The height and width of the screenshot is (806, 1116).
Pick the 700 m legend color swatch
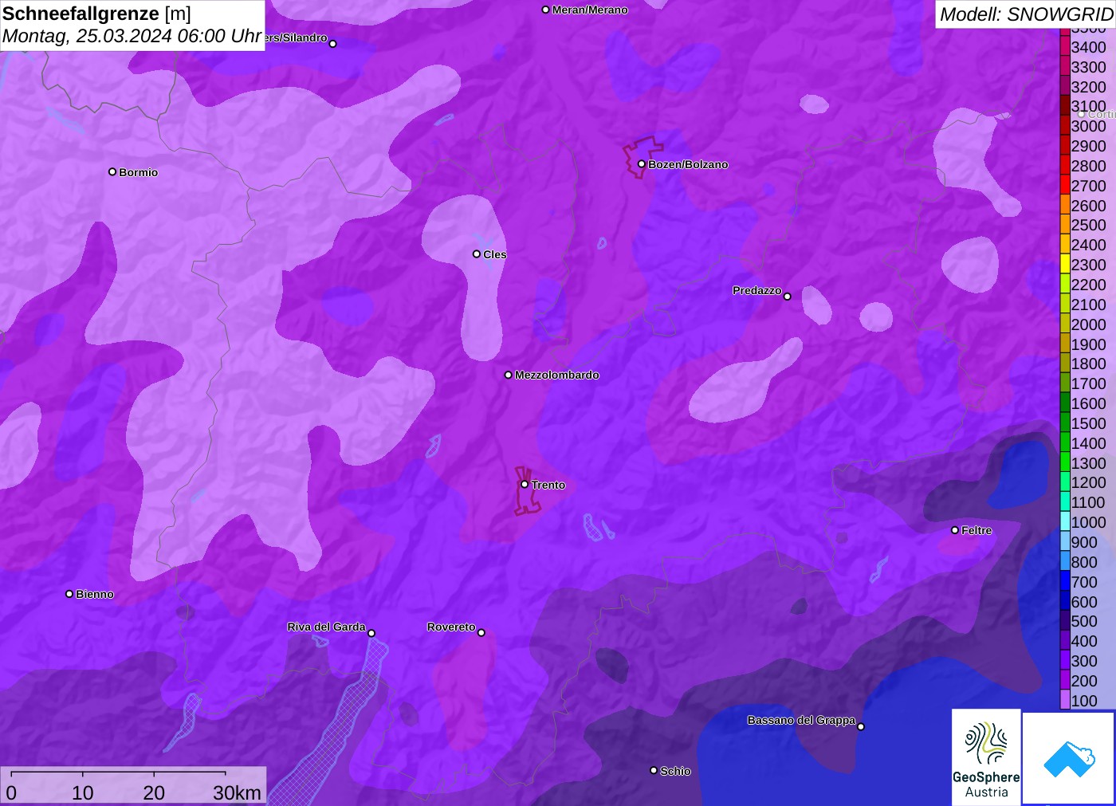(x=1065, y=581)
